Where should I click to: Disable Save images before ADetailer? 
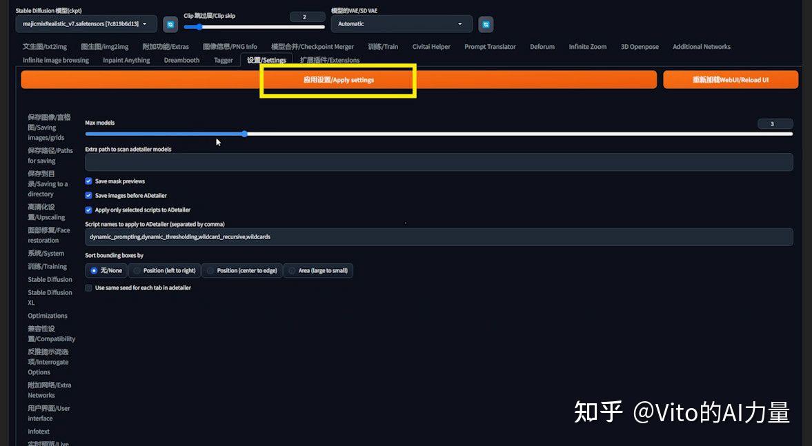click(x=88, y=195)
